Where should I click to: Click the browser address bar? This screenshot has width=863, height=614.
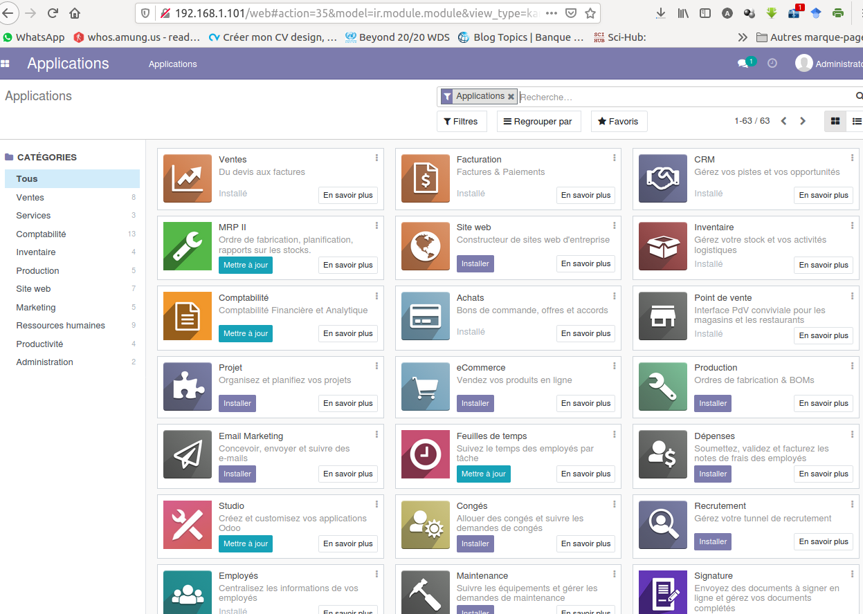click(356, 13)
